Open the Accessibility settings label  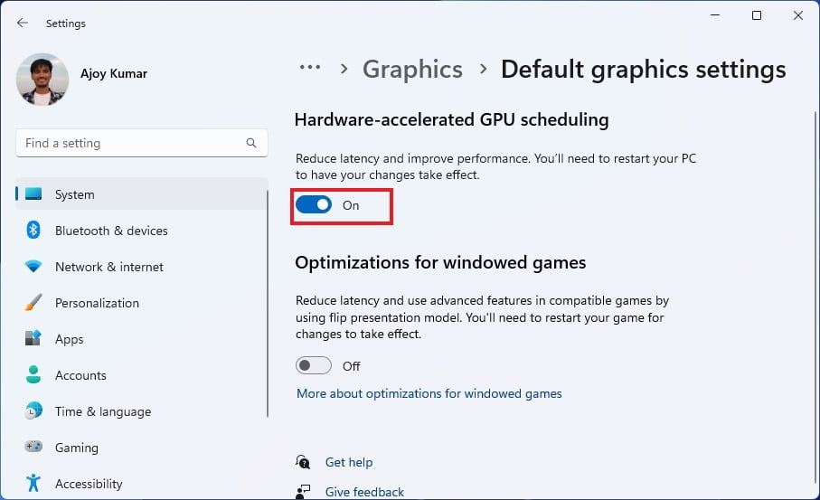pyautogui.click(x=89, y=484)
